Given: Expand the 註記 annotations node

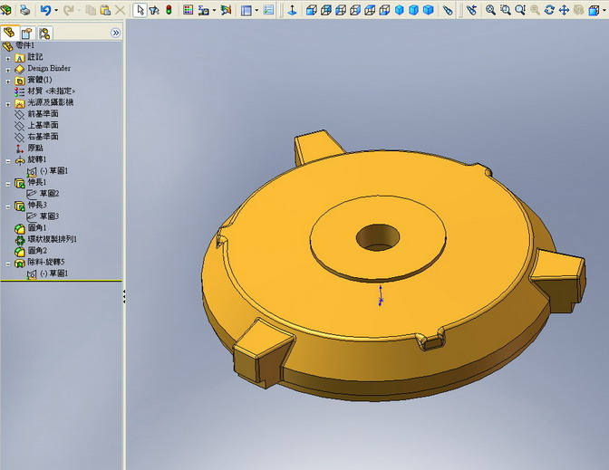Looking at the screenshot, I should (8, 59).
